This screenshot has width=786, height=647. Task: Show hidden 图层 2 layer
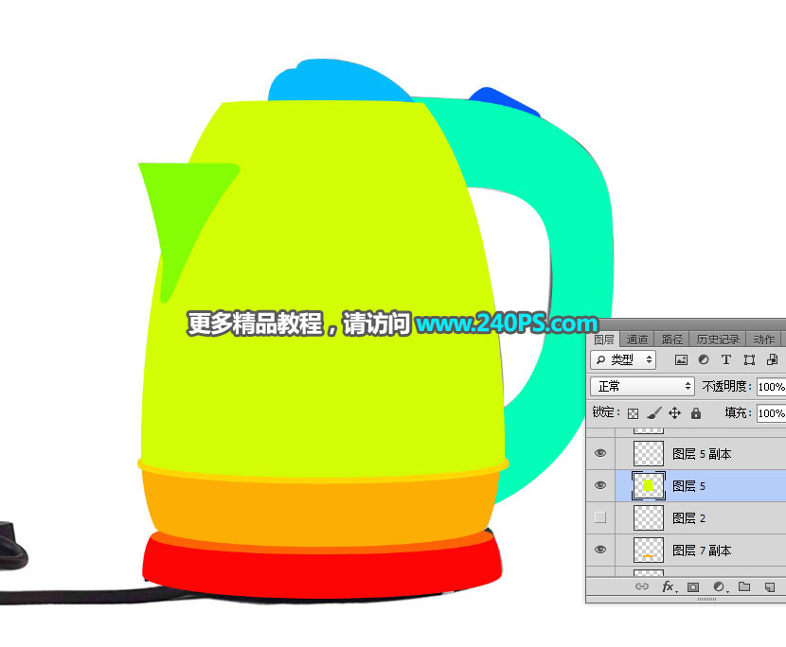pyautogui.click(x=600, y=517)
